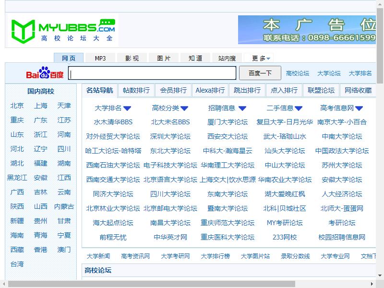
Task: Switch to the 联盟论坛 tab
Action: coord(321,90)
